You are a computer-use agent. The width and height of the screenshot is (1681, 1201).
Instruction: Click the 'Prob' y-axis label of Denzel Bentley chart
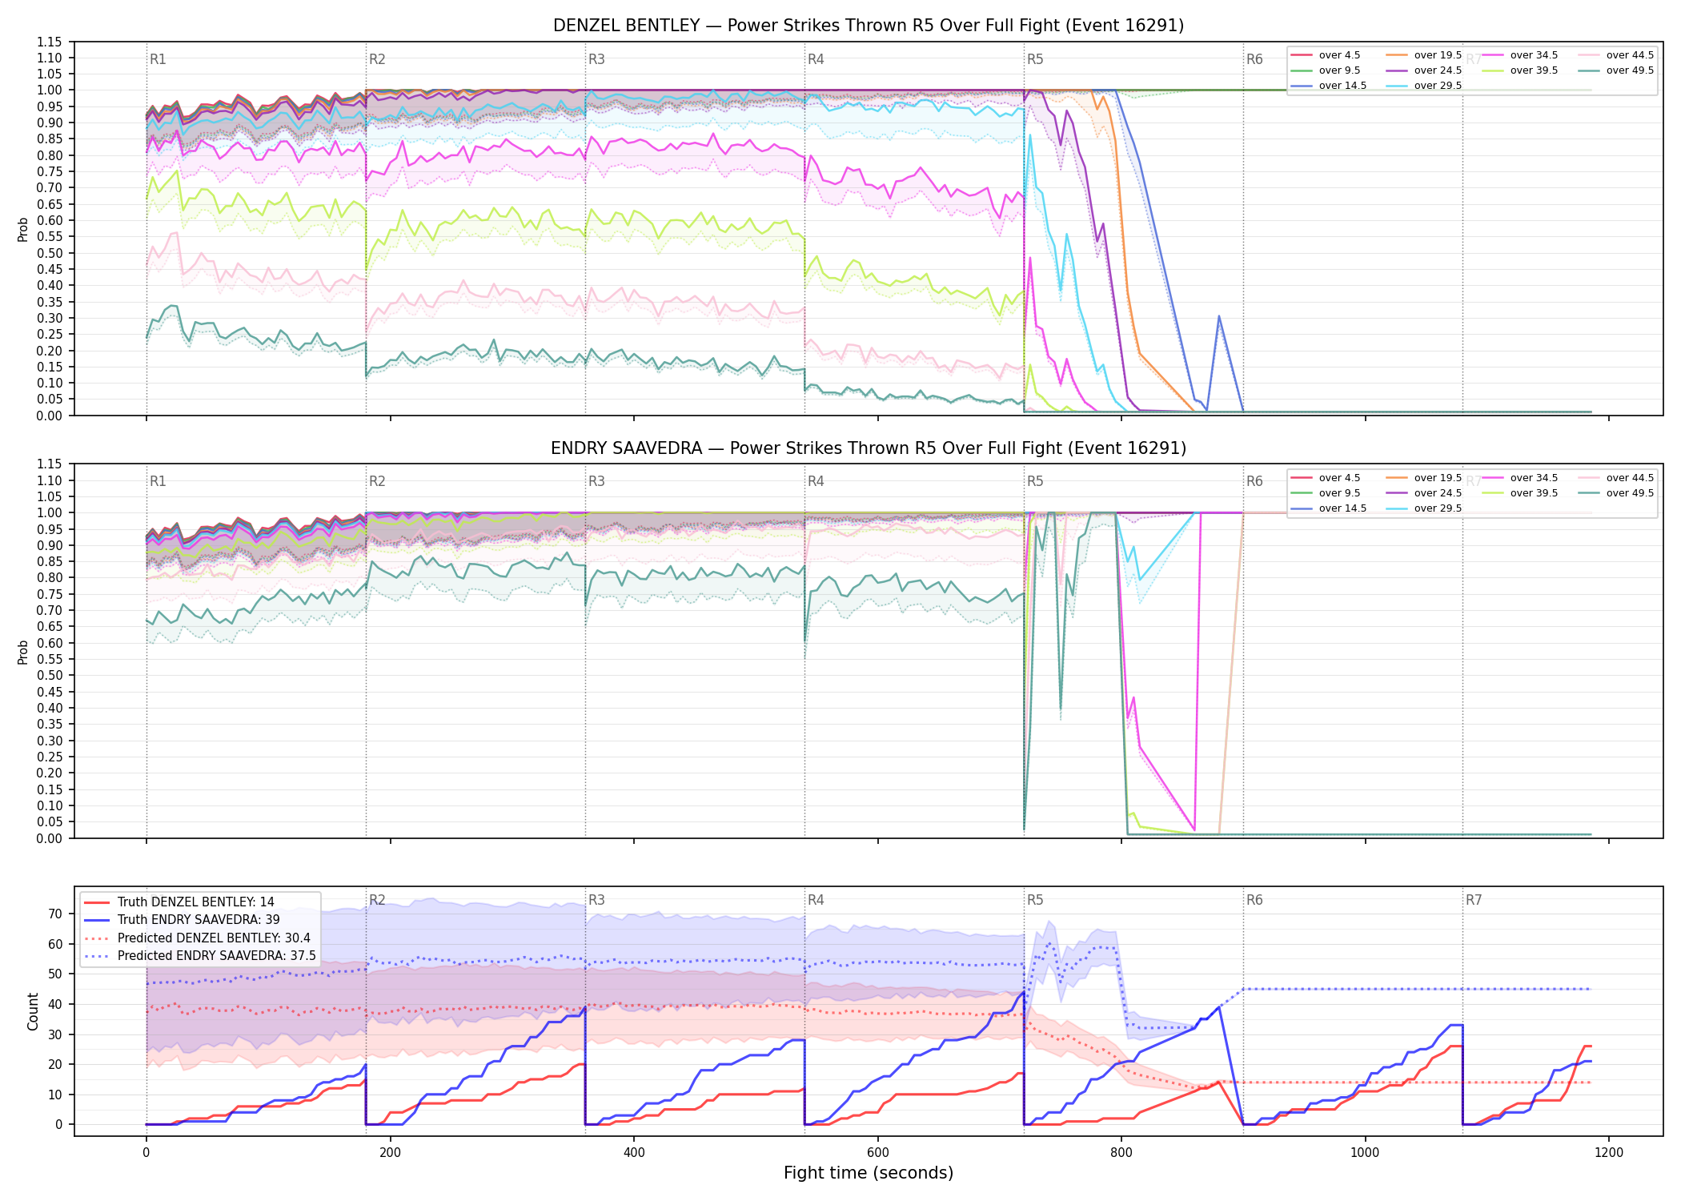coord(23,229)
